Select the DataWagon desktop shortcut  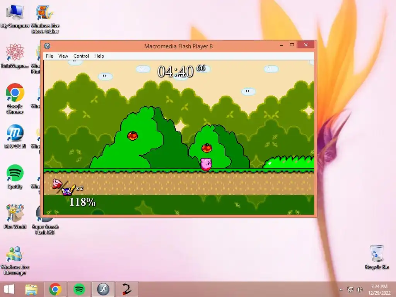15,56
